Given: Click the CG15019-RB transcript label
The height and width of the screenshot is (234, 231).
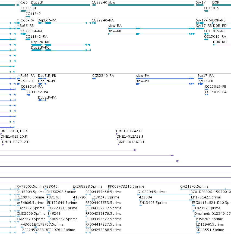Looking at the screenshot, I should pos(215,31).
